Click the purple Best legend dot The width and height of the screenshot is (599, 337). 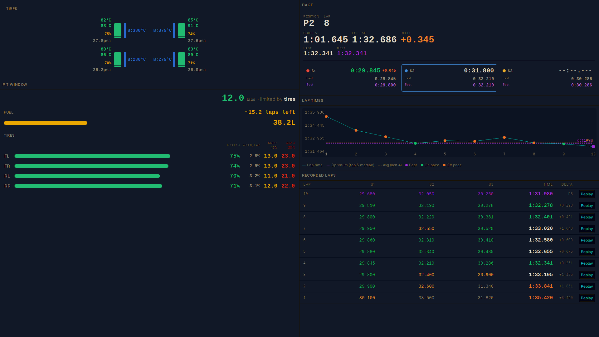pyautogui.click(x=407, y=165)
